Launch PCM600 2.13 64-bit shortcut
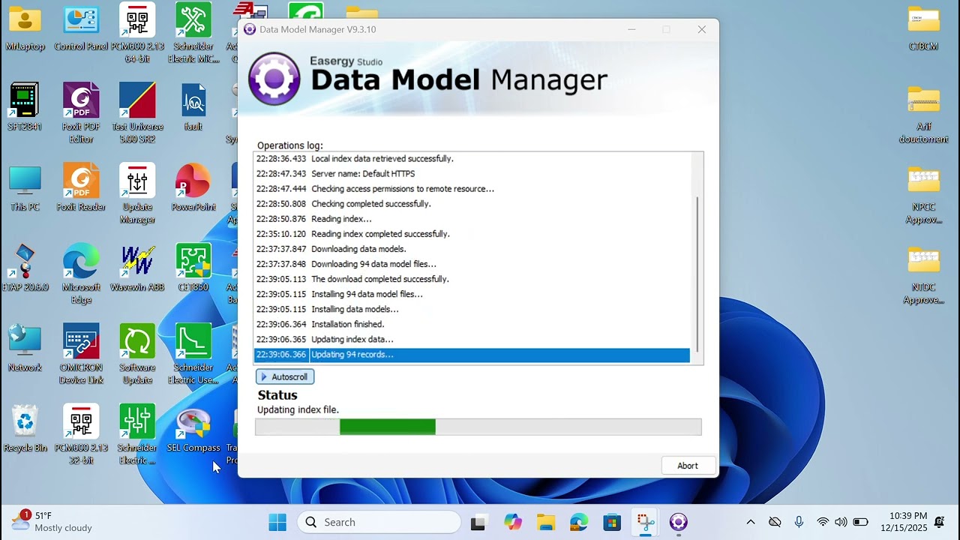This screenshot has width=960, height=540. (137, 34)
